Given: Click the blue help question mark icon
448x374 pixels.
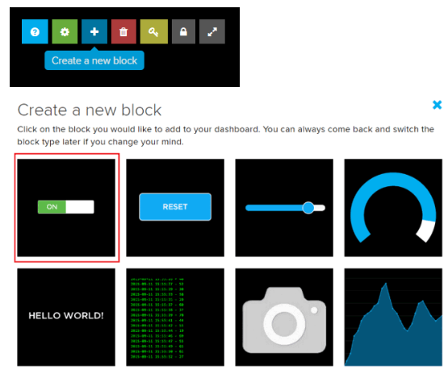Looking at the screenshot, I should coord(35,31).
